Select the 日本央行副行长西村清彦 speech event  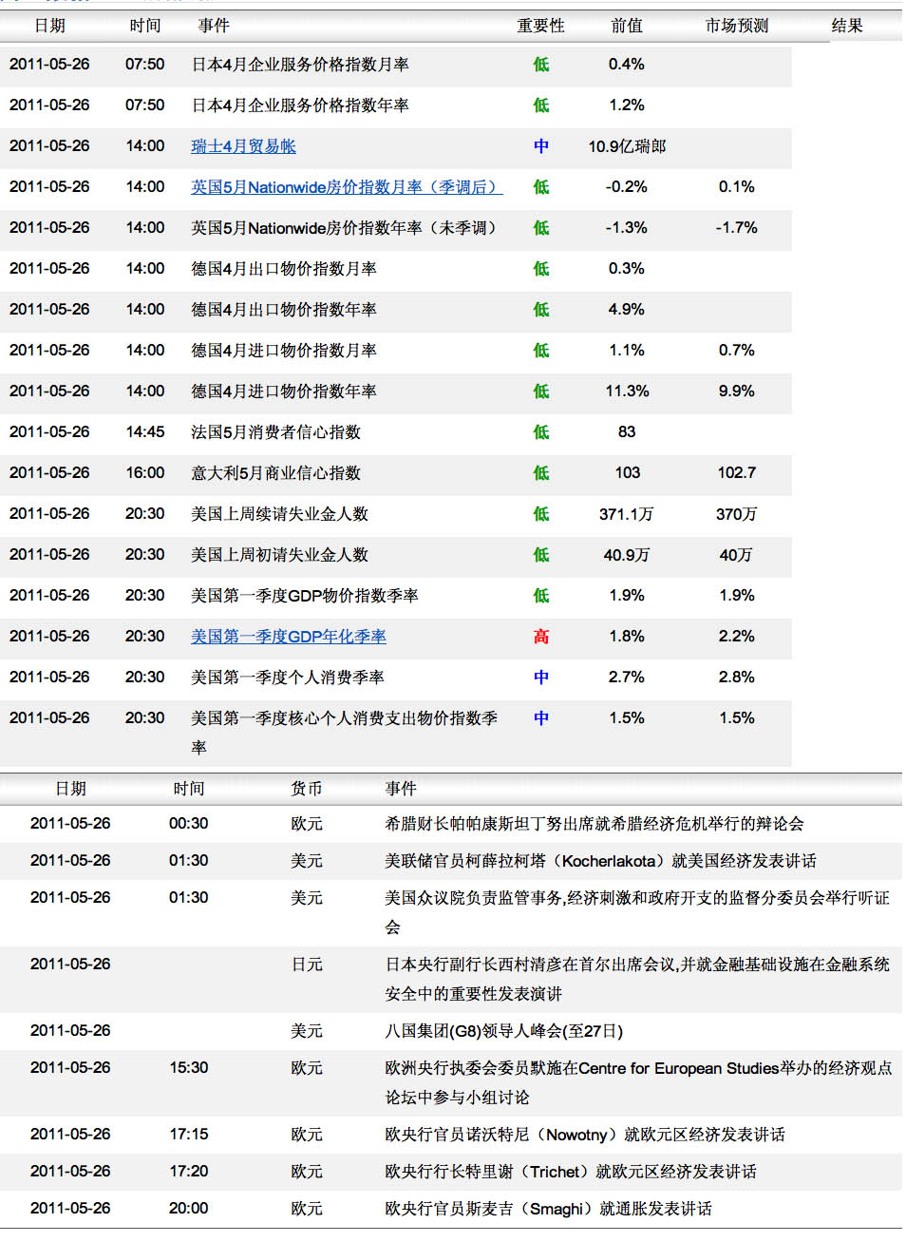click(637, 979)
